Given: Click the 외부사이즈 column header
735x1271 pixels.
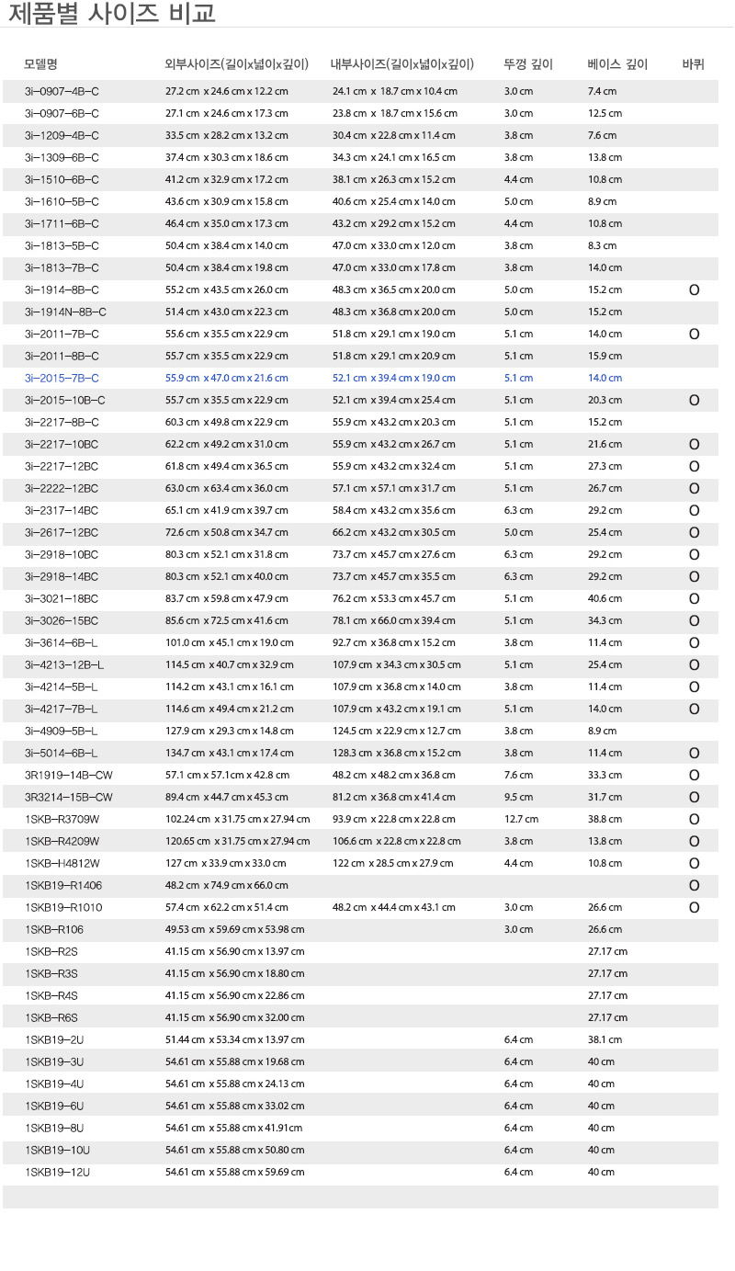Looking at the screenshot, I should [235, 64].
